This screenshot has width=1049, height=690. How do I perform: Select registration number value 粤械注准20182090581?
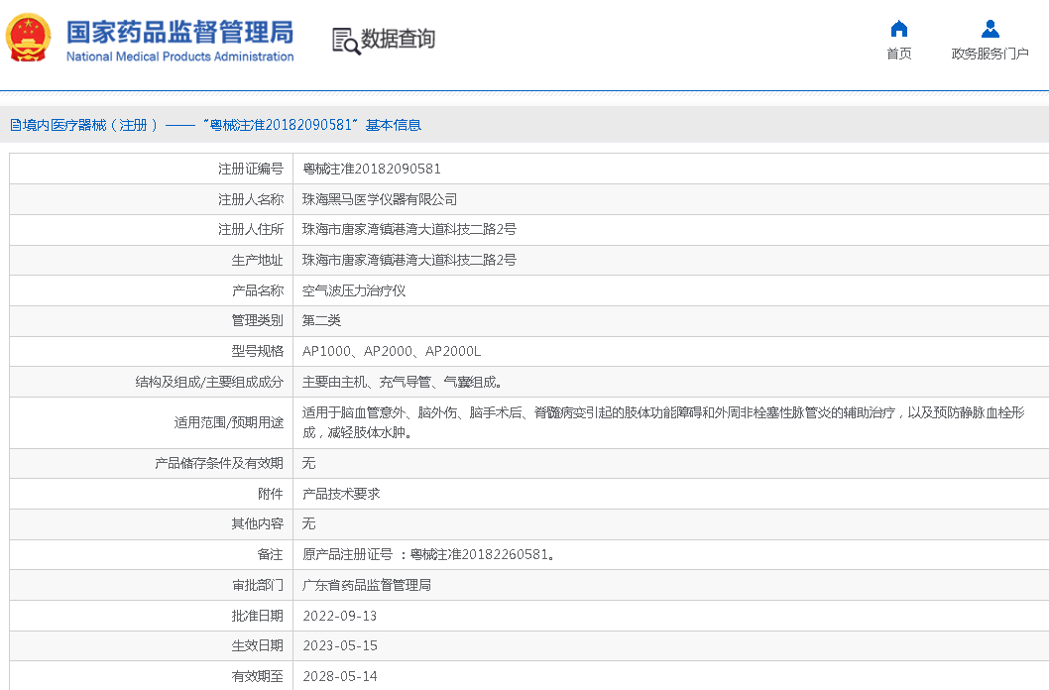click(372, 169)
